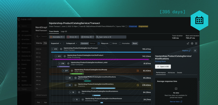
Task: Click the Entities filter icon
Action: point(82,37)
